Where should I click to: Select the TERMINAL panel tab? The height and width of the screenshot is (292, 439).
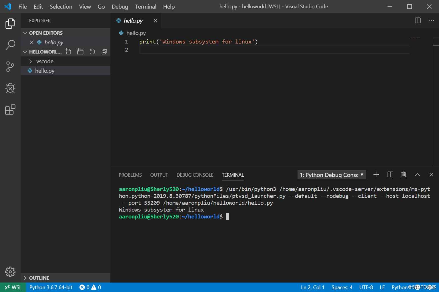tap(233, 175)
